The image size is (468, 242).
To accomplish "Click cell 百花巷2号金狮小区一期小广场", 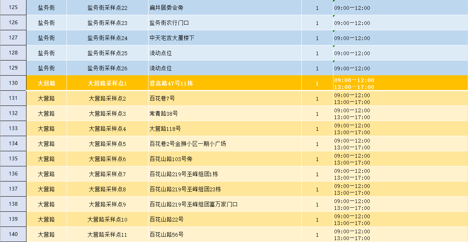I will (225, 144).
